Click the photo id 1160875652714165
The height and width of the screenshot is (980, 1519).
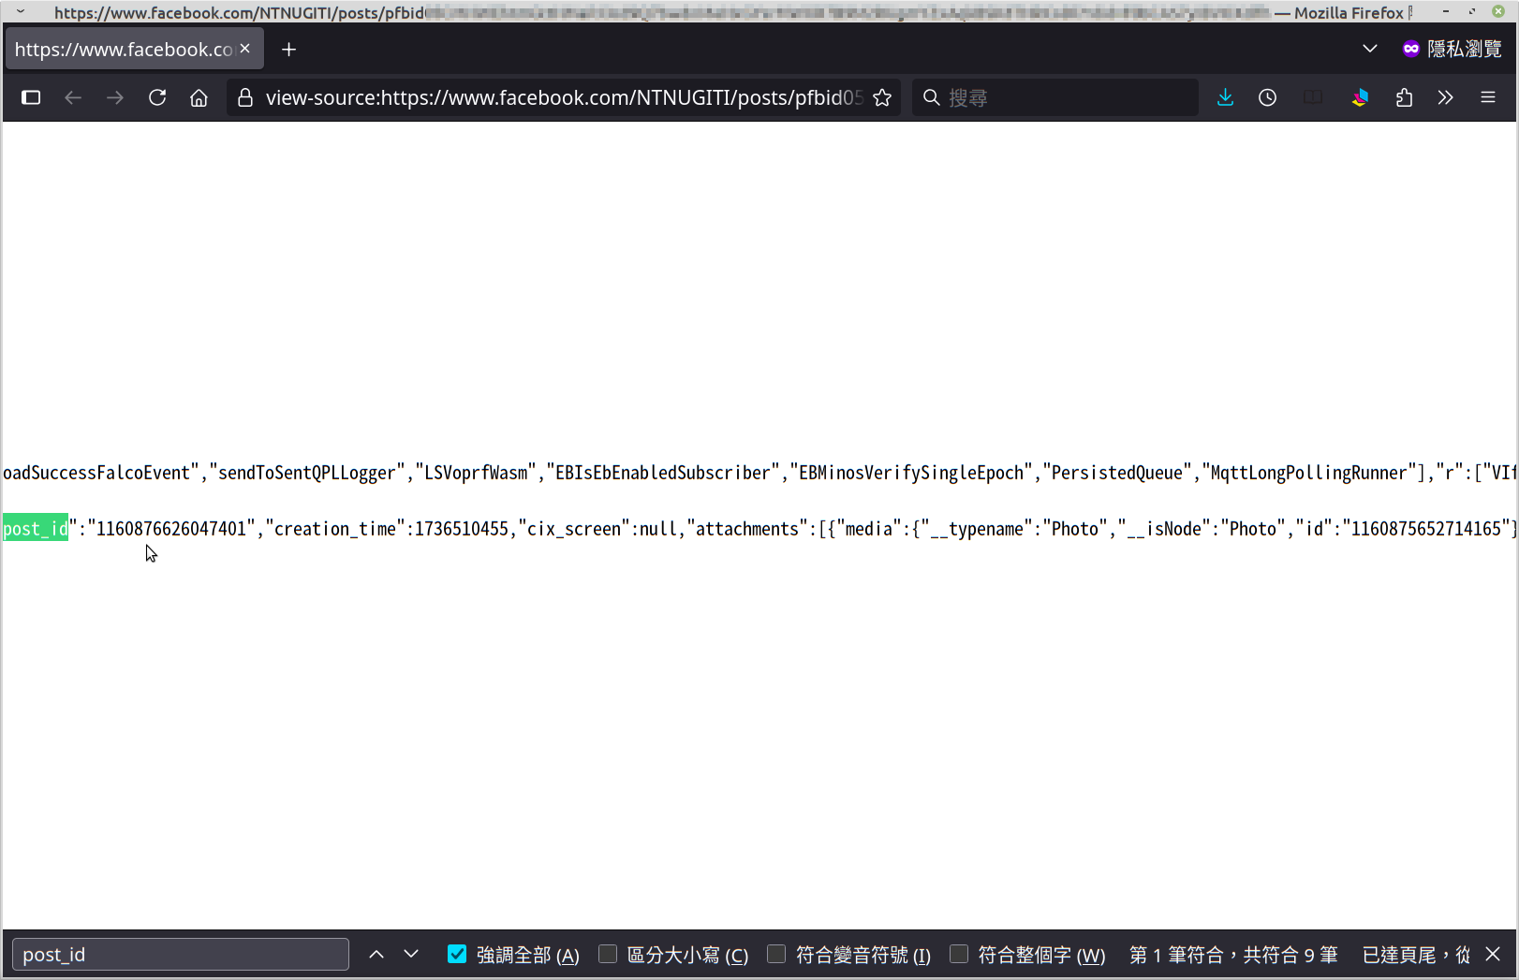click(x=1426, y=529)
